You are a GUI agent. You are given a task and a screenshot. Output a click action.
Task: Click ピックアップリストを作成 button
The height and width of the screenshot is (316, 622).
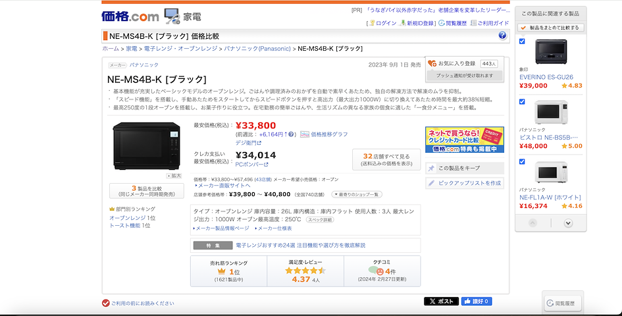(x=465, y=183)
